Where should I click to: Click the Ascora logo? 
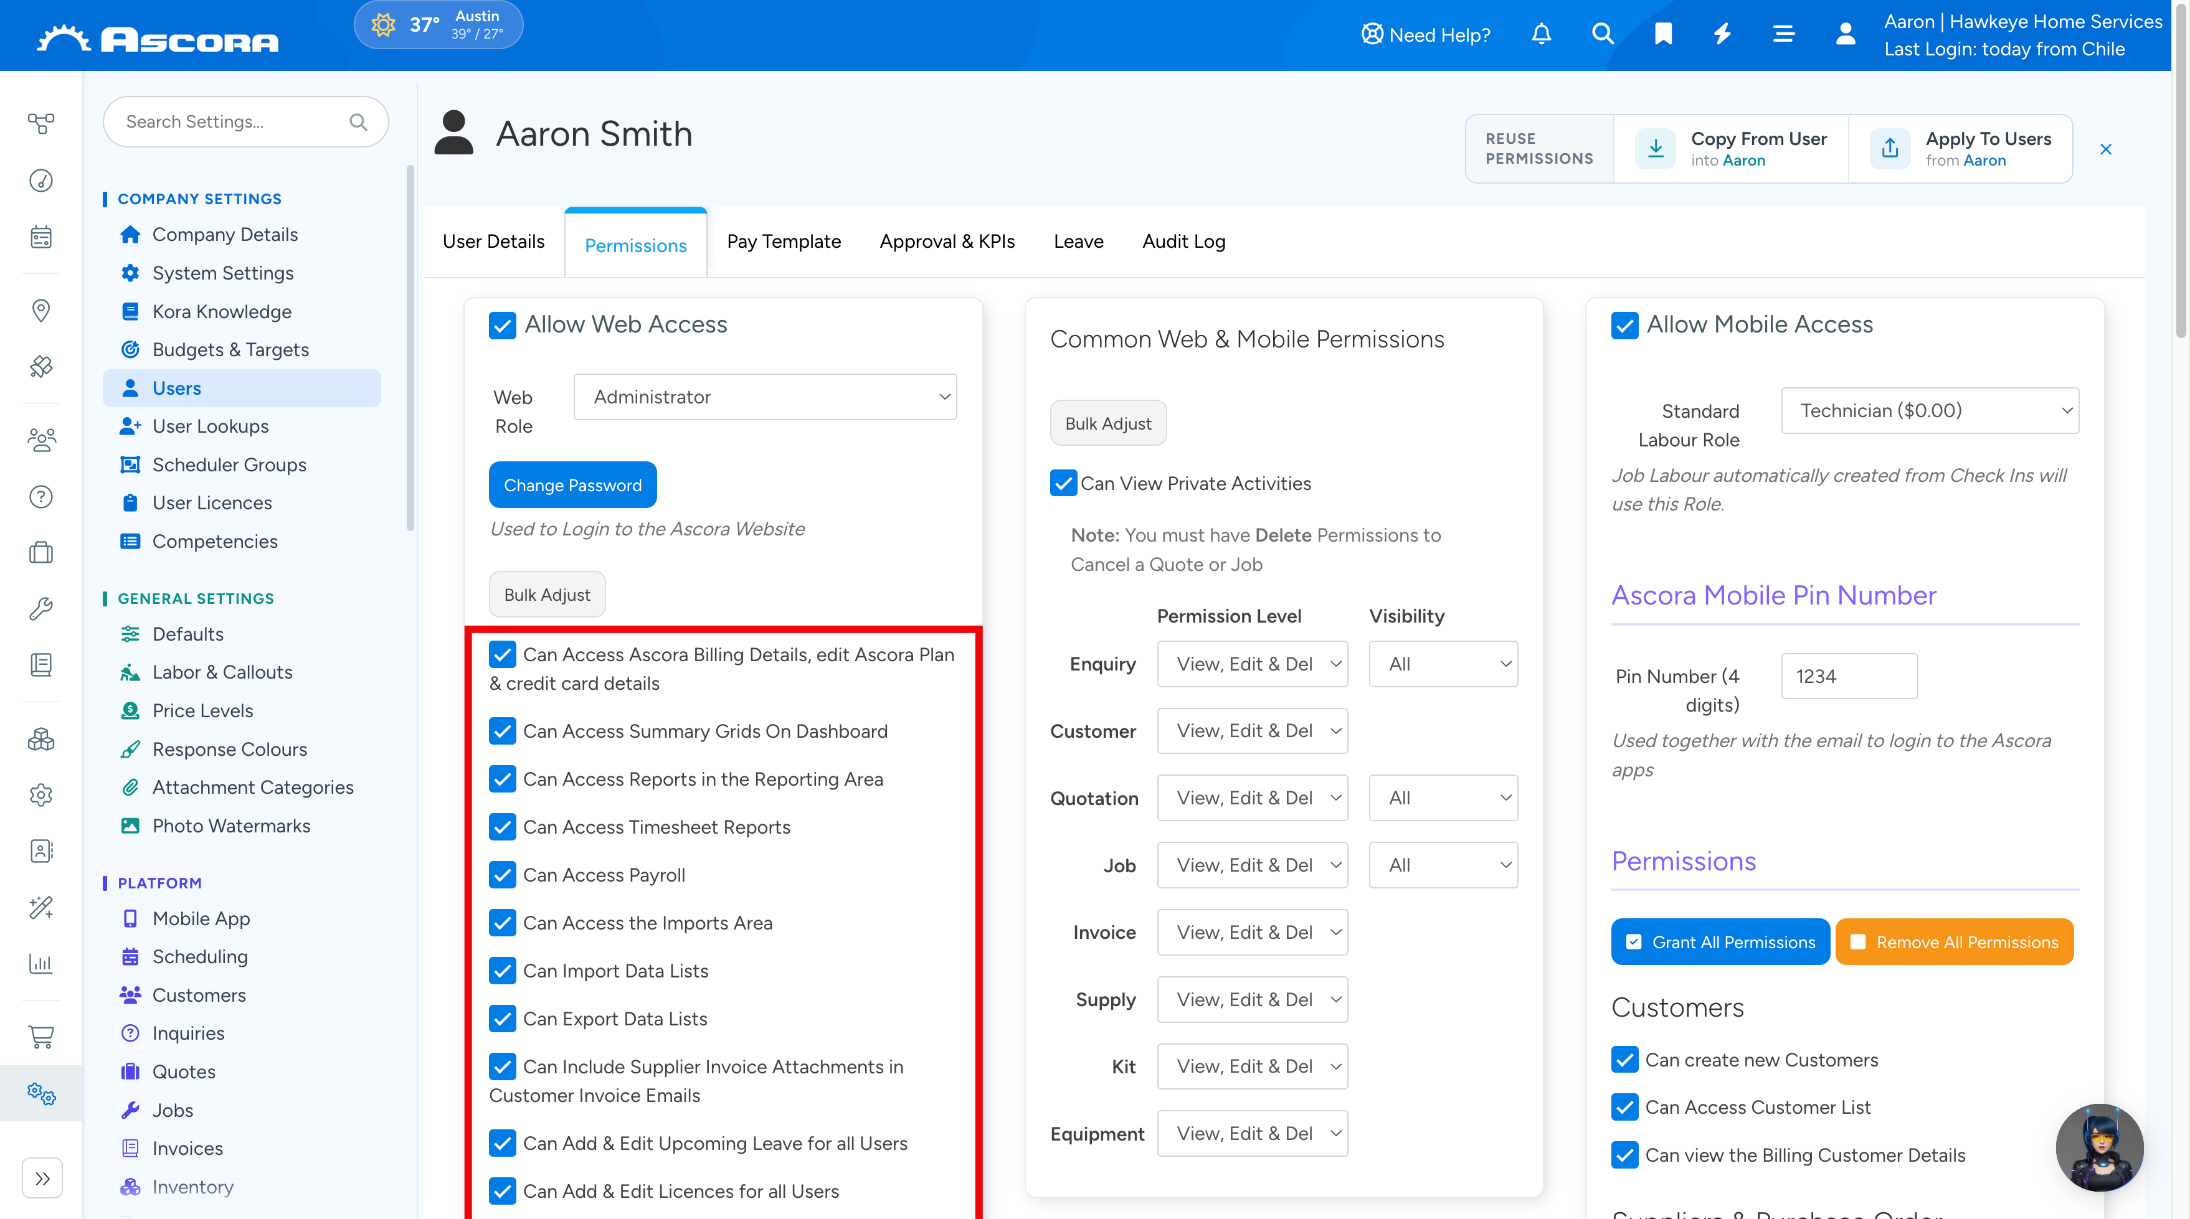[x=158, y=38]
